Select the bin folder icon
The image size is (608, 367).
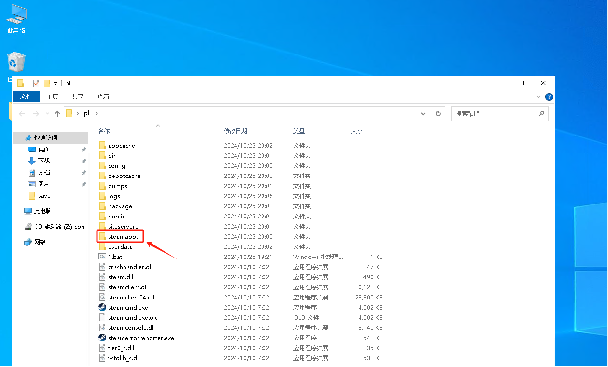102,155
